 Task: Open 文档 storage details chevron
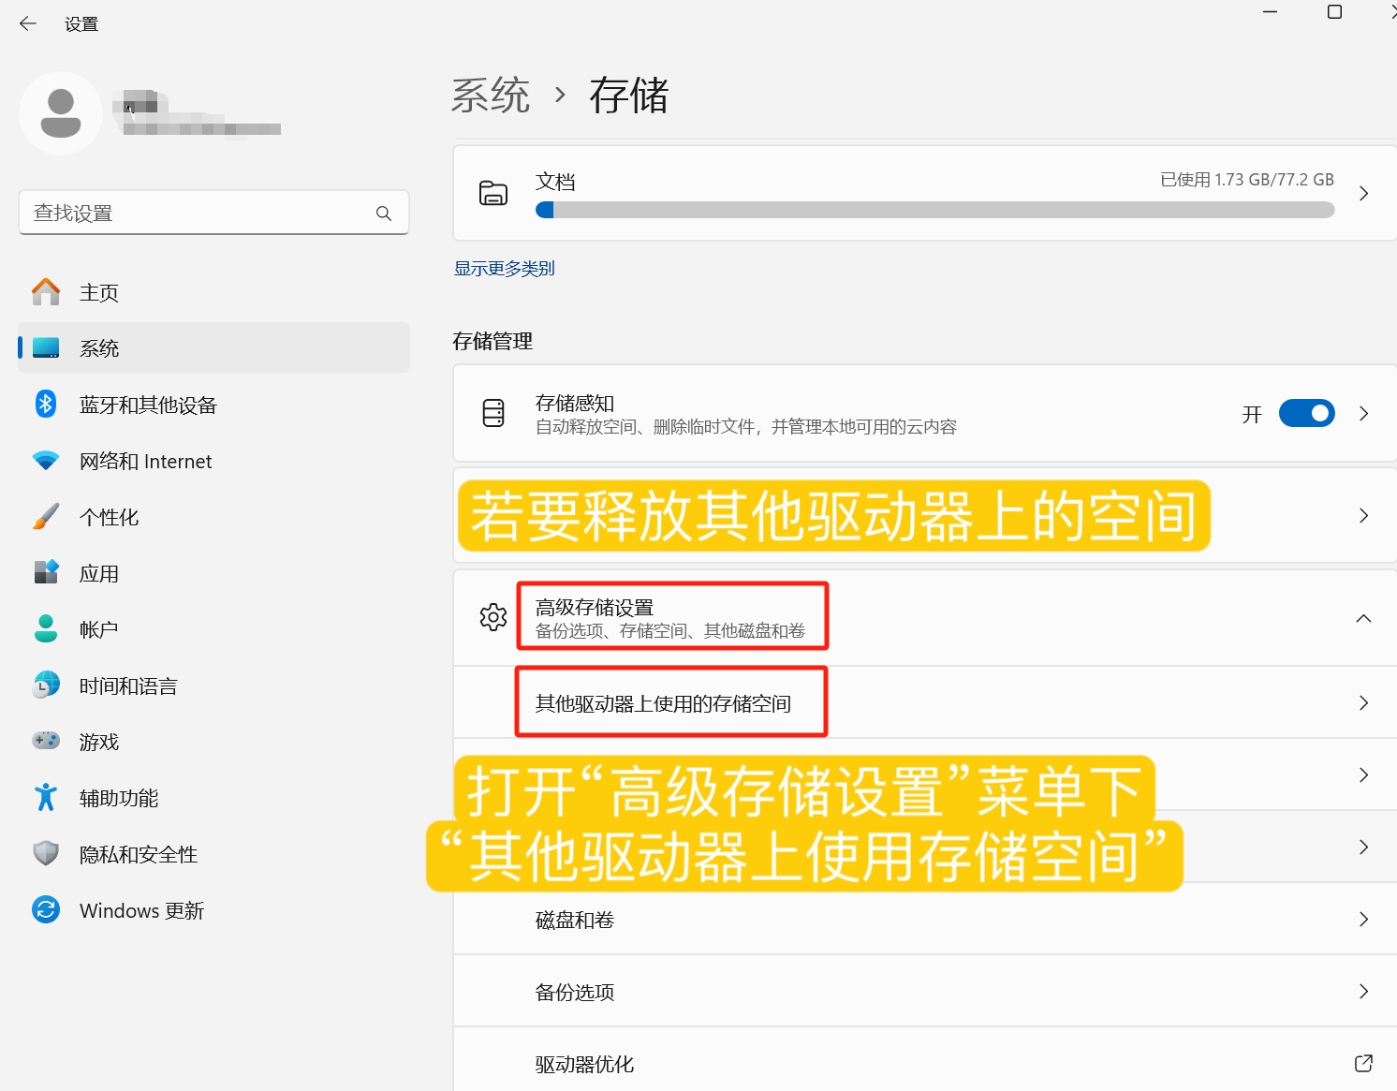click(x=1364, y=193)
